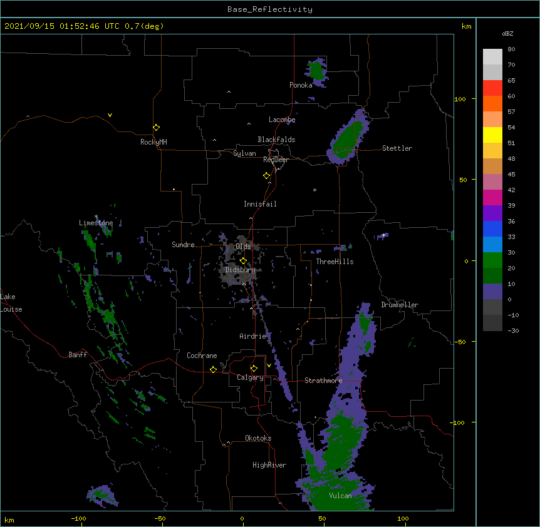Click the Didsbury city label

tap(241, 270)
